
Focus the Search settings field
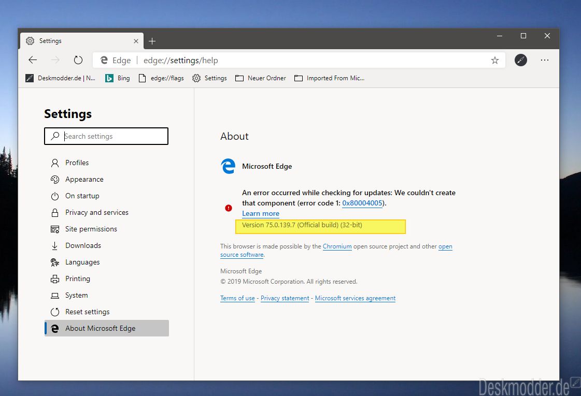(x=106, y=136)
